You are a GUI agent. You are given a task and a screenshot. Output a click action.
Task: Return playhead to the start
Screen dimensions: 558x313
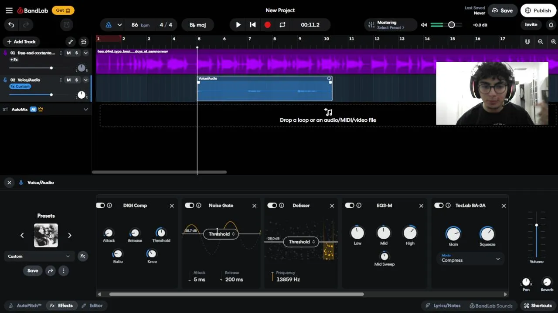[252, 25]
